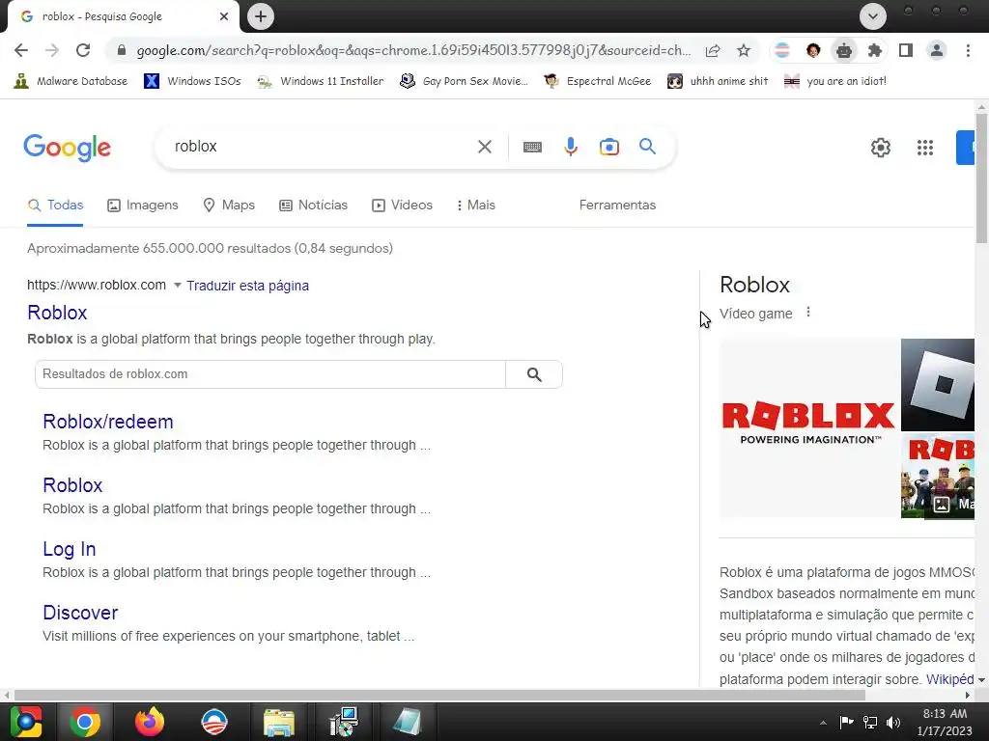Open Ferramentas search tools
This screenshot has width=989, height=741.
617,205
